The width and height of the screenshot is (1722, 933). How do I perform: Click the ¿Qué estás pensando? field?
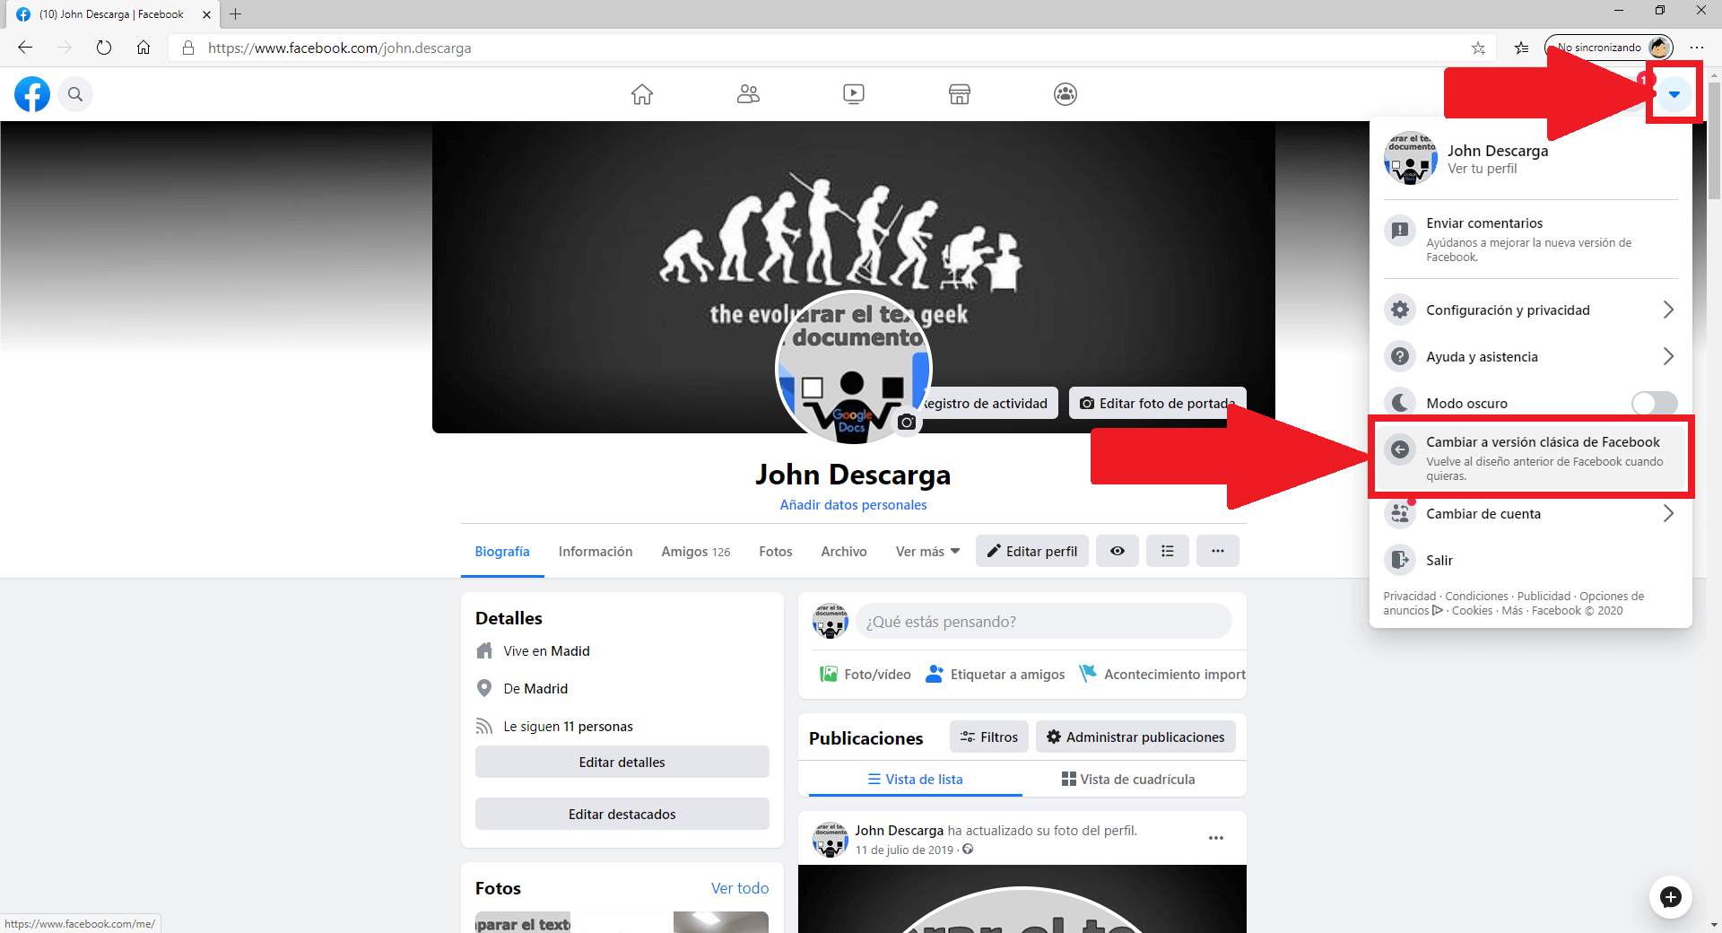pyautogui.click(x=1044, y=622)
